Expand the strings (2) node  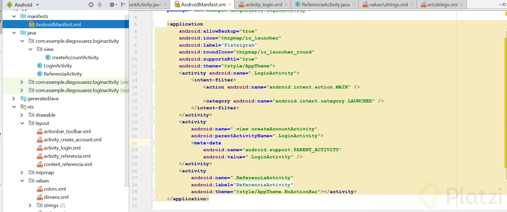click(x=30, y=205)
